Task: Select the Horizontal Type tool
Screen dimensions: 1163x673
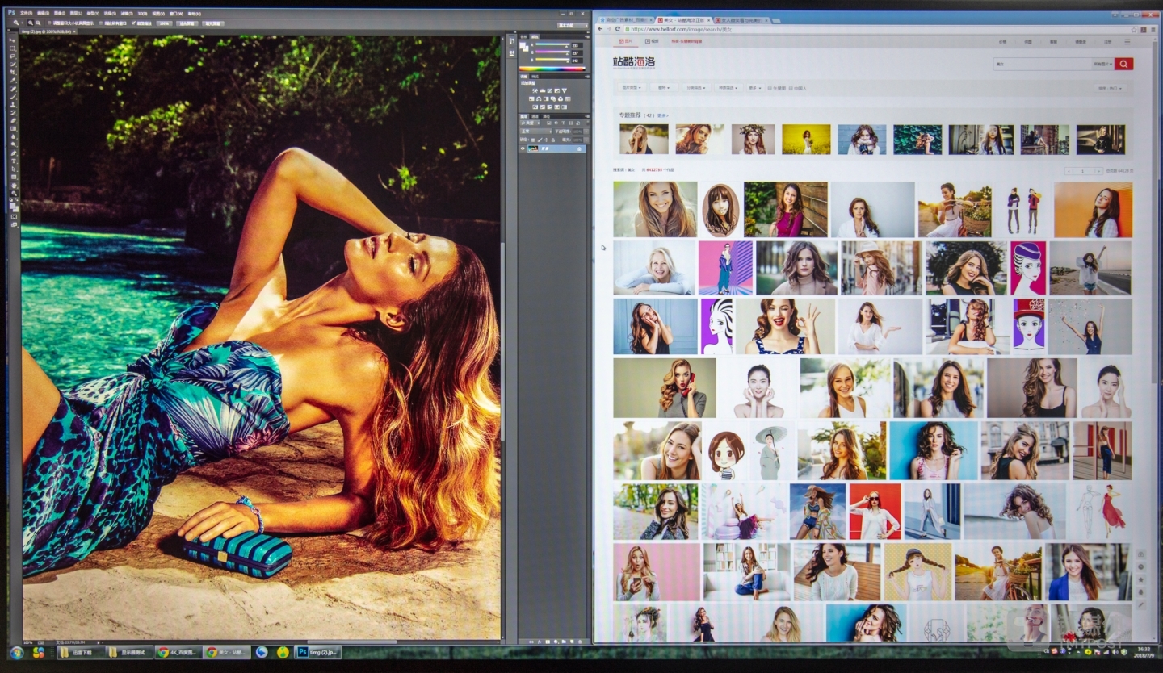Action: click(x=13, y=161)
